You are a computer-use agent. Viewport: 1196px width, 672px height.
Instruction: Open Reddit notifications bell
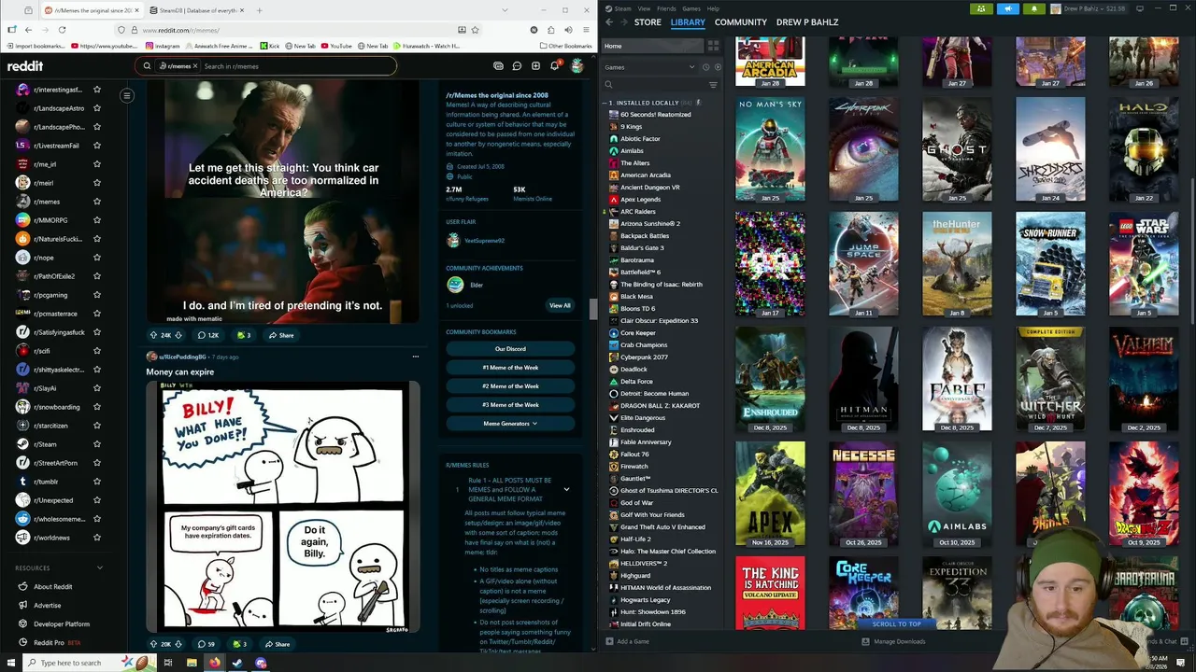(x=554, y=66)
